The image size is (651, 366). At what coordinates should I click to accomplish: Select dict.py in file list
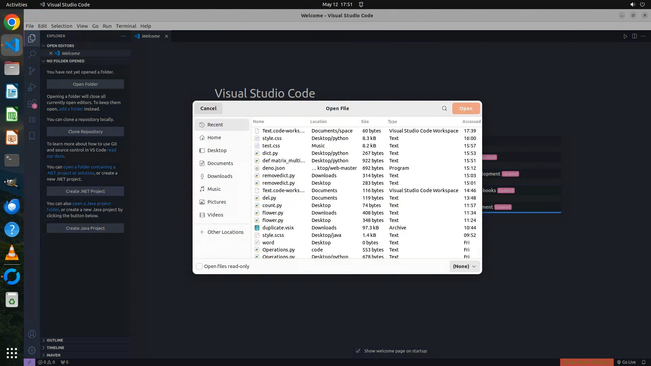pyautogui.click(x=270, y=153)
